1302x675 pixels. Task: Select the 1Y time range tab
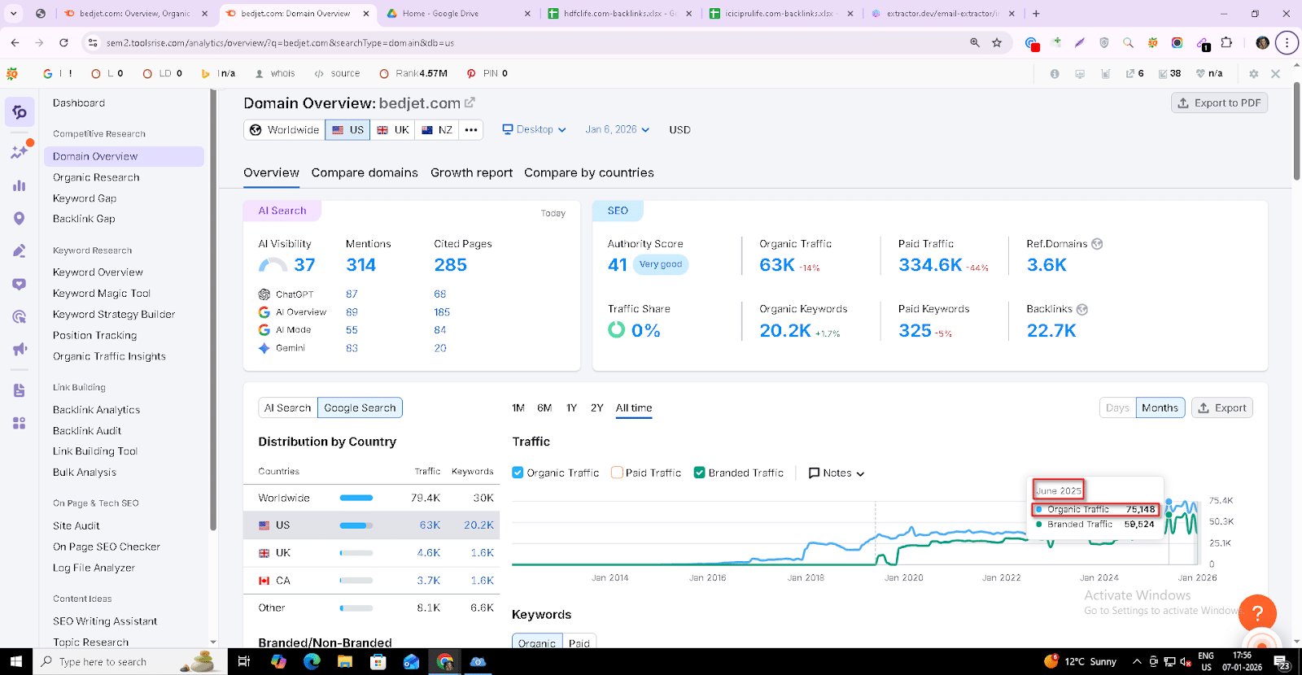pos(571,407)
